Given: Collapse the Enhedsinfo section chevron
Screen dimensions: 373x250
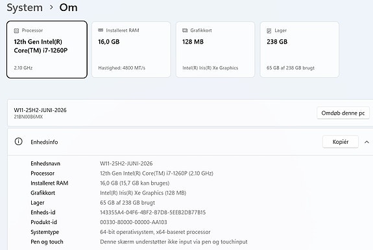Looking at the screenshot, I should (367, 142).
